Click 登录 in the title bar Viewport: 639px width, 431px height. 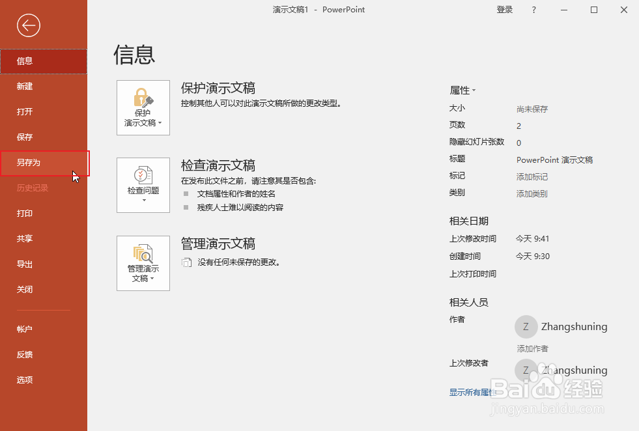pyautogui.click(x=505, y=10)
